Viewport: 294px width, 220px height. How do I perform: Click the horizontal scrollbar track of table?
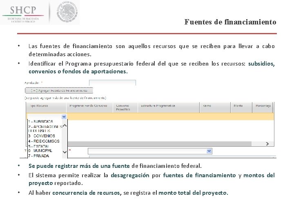coord(159,144)
